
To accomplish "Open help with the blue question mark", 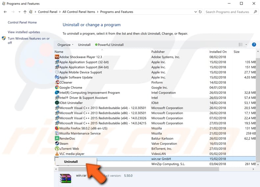I will (x=254, y=45).
